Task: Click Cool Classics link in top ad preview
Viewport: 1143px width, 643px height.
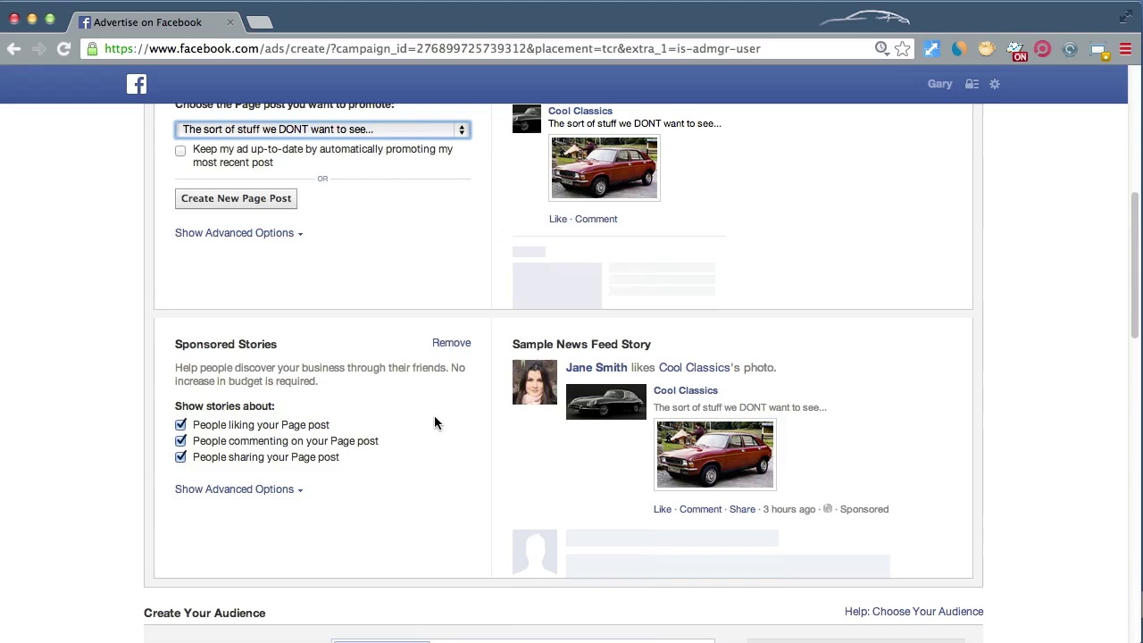Action: click(580, 111)
